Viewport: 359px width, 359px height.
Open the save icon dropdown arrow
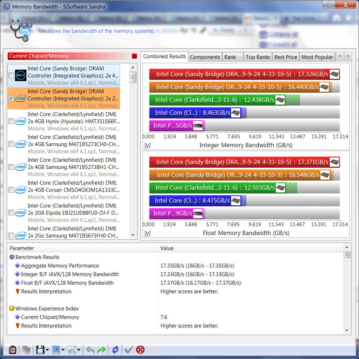click(47, 350)
